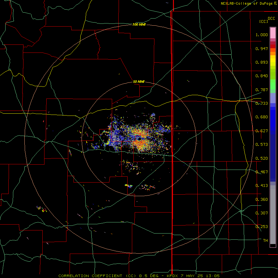Click the 0.307 legend value
The image size is (278, 278).
(262, 213)
